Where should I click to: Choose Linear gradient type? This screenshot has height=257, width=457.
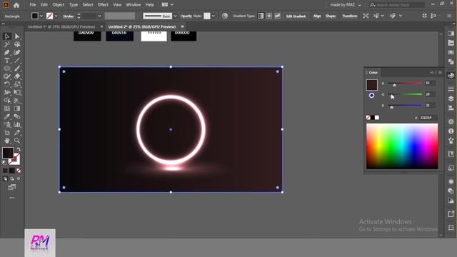point(261,16)
